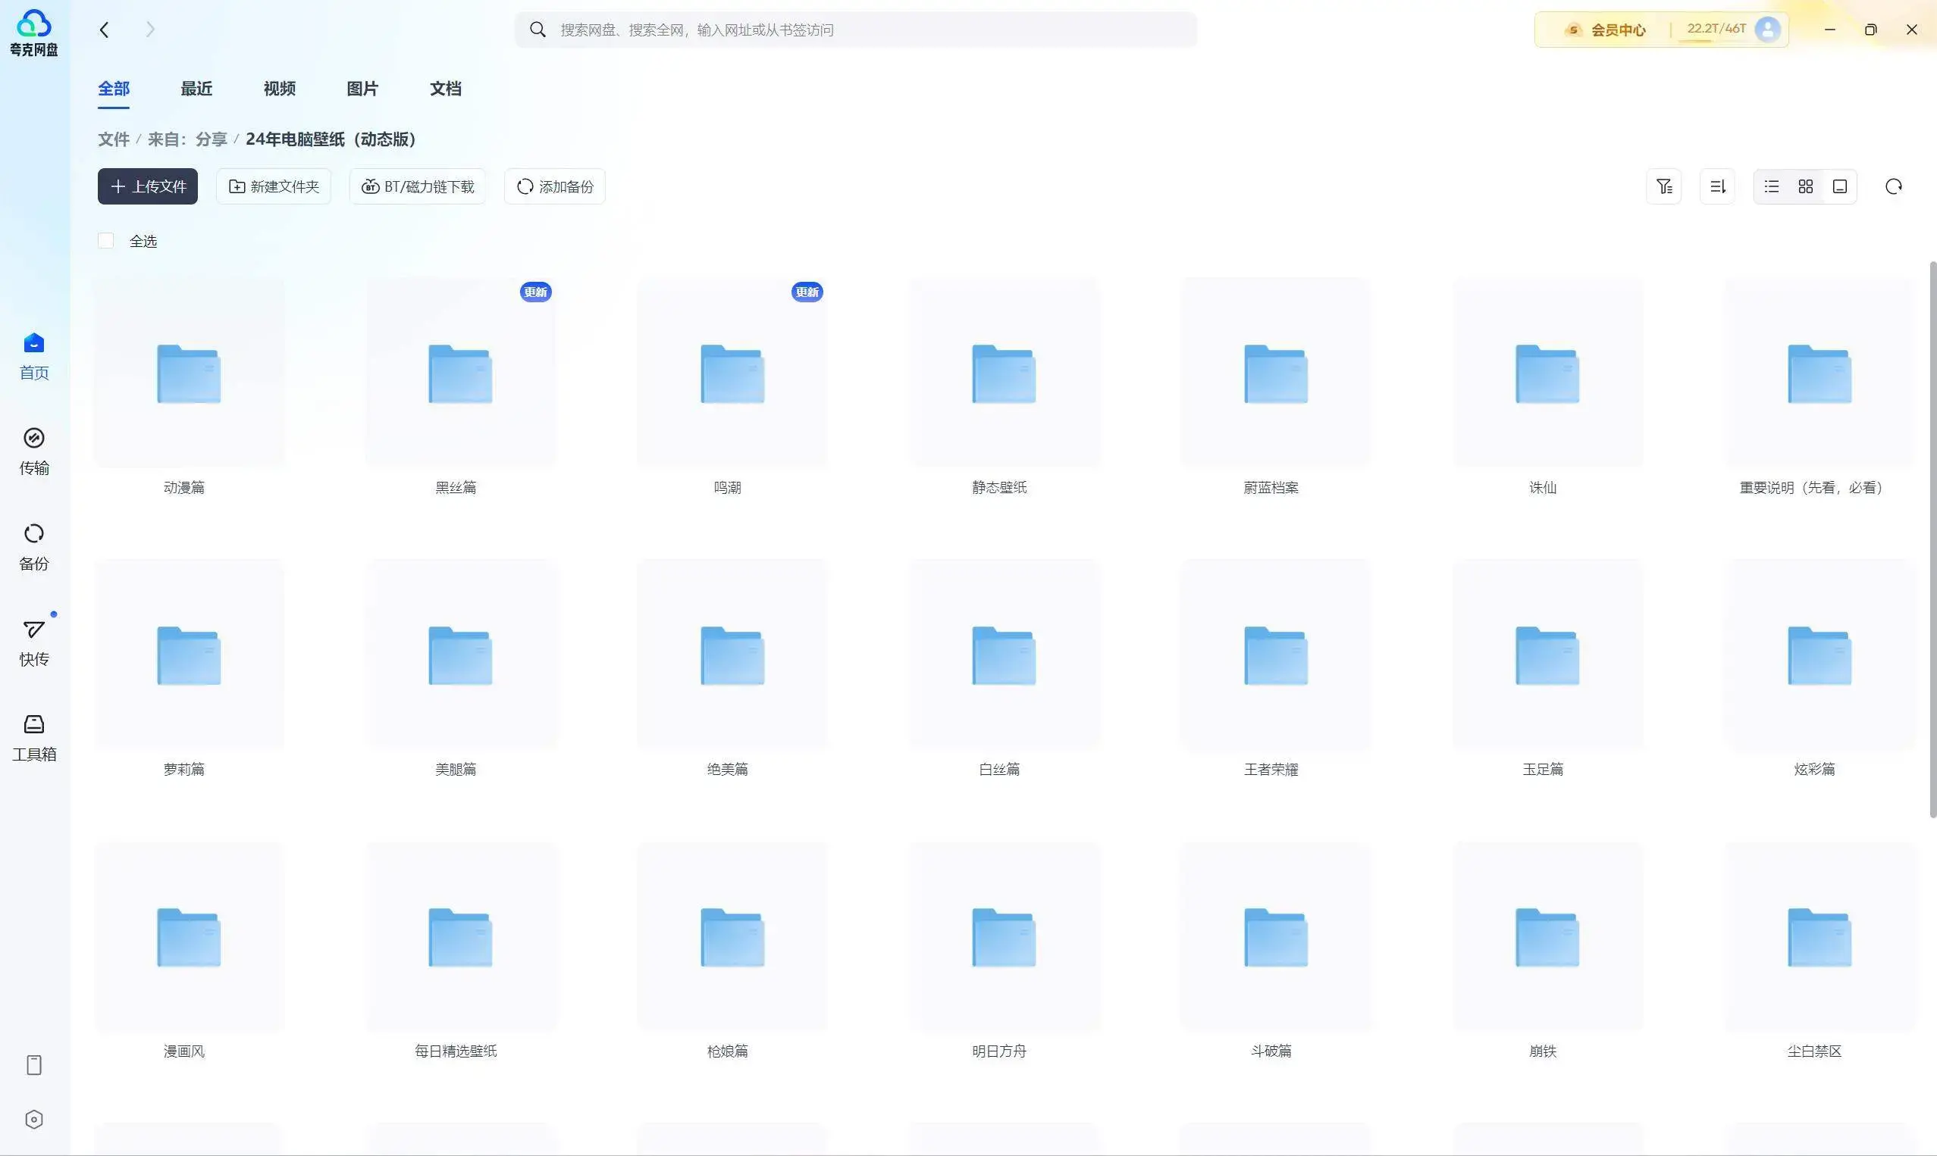Switch to the 视频 tab
The image size is (1937, 1156).
(279, 89)
